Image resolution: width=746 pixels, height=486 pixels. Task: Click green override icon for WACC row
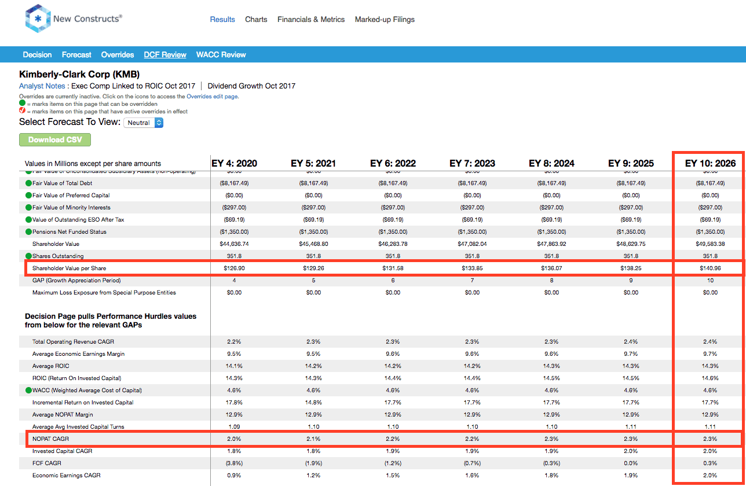(x=28, y=391)
